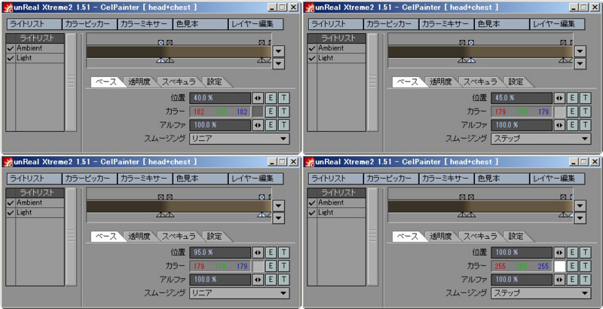Image resolution: width=603 pixels, height=309 pixels.
Task: Click E button next to color 255 255 255
Action: [x=572, y=266]
